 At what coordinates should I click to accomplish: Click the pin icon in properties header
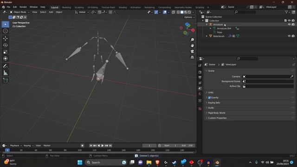point(293,64)
